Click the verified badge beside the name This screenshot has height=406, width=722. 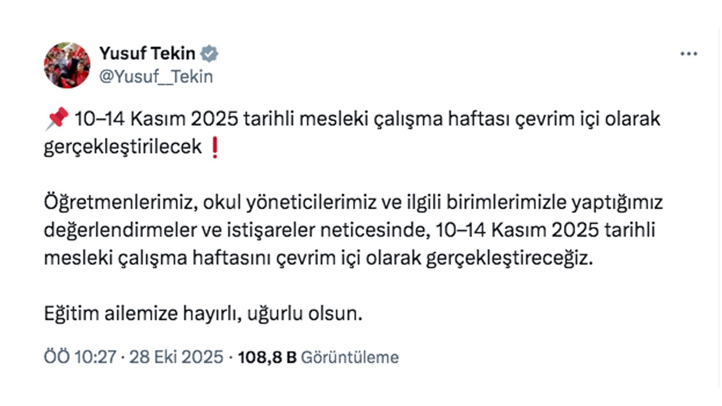pyautogui.click(x=210, y=54)
